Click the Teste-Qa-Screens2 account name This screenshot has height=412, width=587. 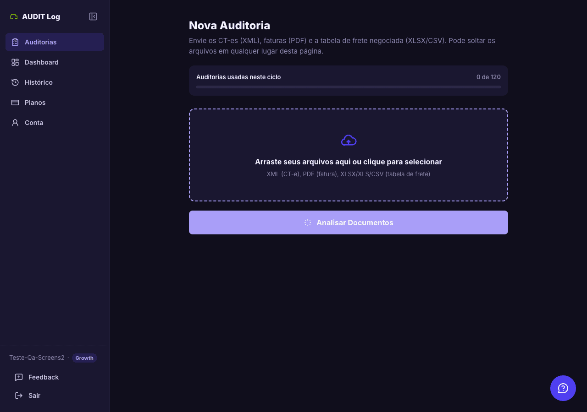point(37,358)
